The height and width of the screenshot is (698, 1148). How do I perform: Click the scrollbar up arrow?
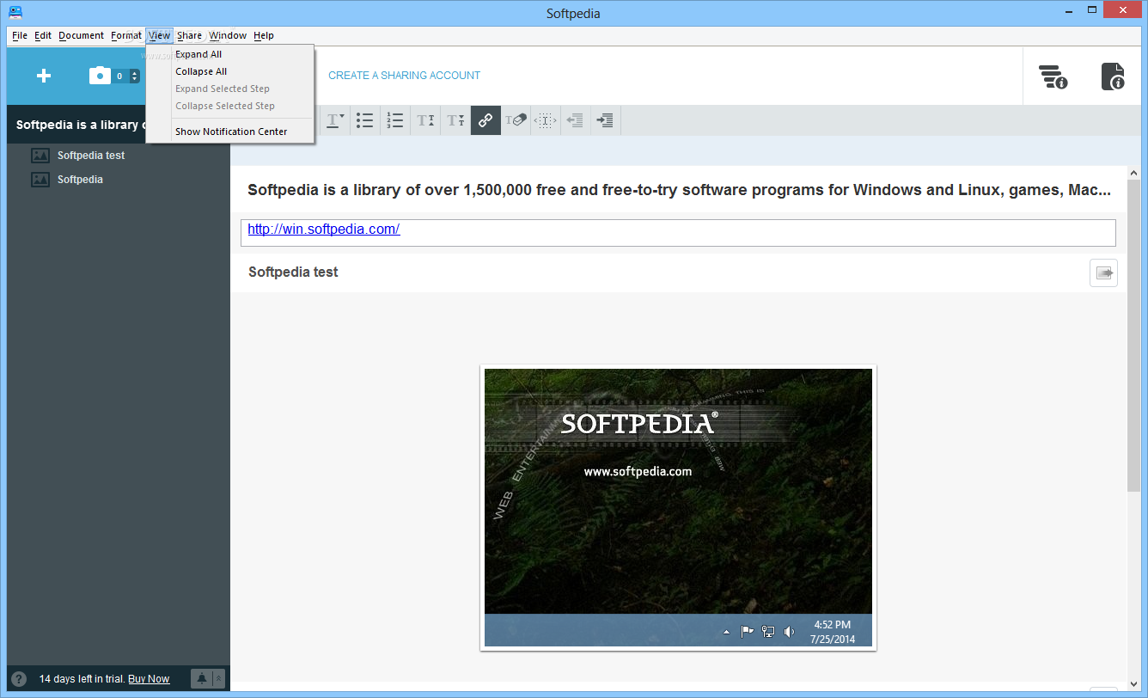click(x=1134, y=173)
